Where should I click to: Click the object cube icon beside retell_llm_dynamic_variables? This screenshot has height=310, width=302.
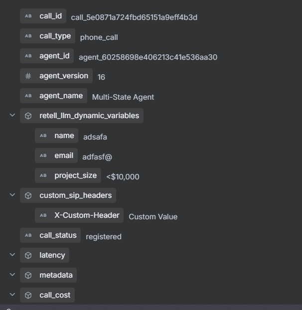point(28,116)
